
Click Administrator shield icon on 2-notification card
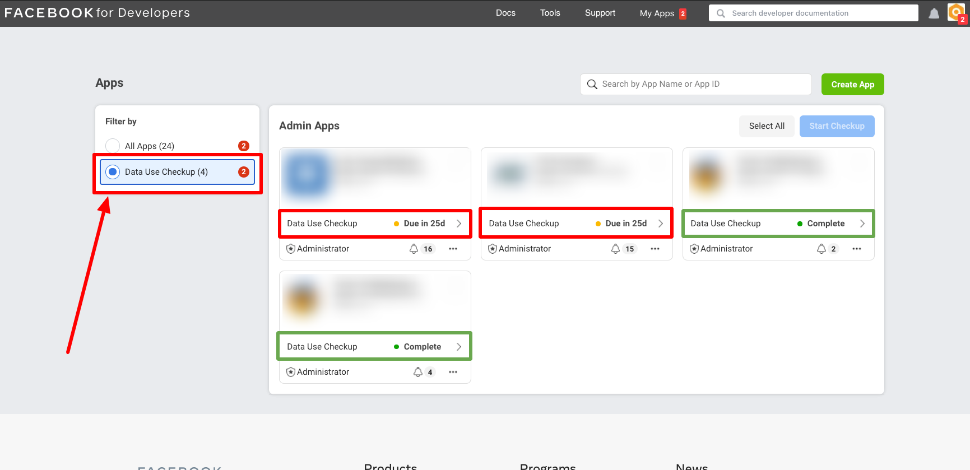[x=694, y=249]
